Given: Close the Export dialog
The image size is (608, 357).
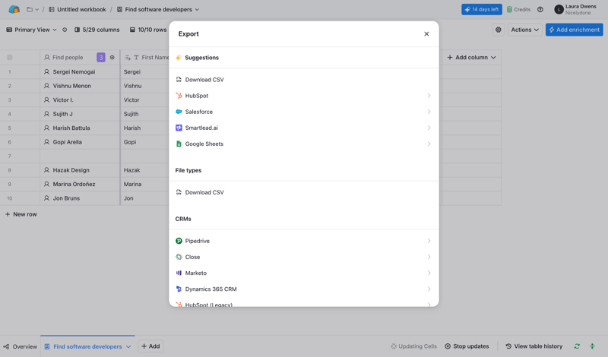Looking at the screenshot, I should coord(426,33).
